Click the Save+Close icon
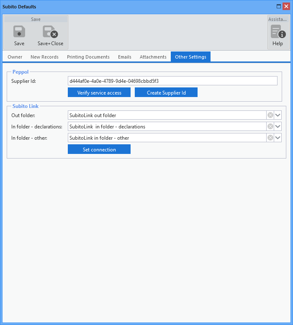 pyautogui.click(x=50, y=31)
